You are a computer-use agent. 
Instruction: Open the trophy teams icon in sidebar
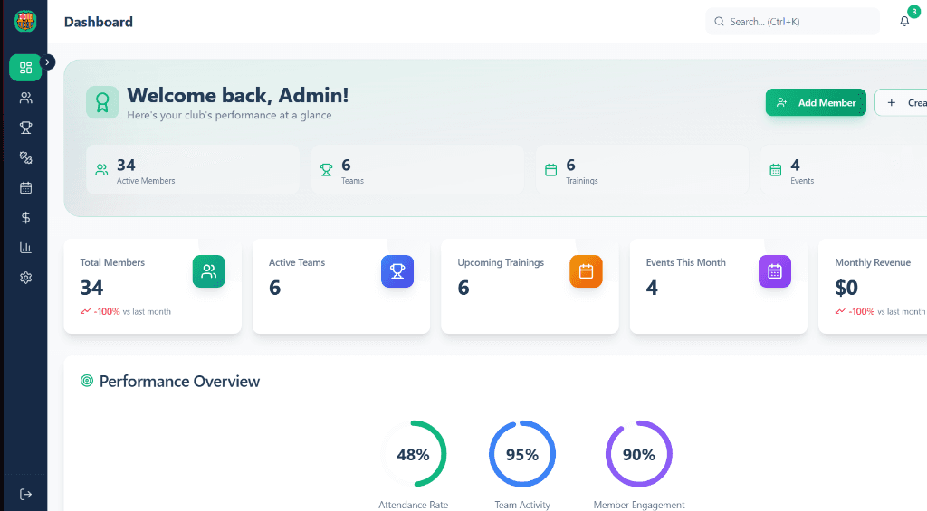(25, 128)
